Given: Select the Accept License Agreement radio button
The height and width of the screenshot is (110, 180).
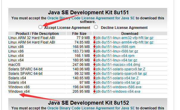Looking at the screenshot, I should pyautogui.click(x=40, y=27).
